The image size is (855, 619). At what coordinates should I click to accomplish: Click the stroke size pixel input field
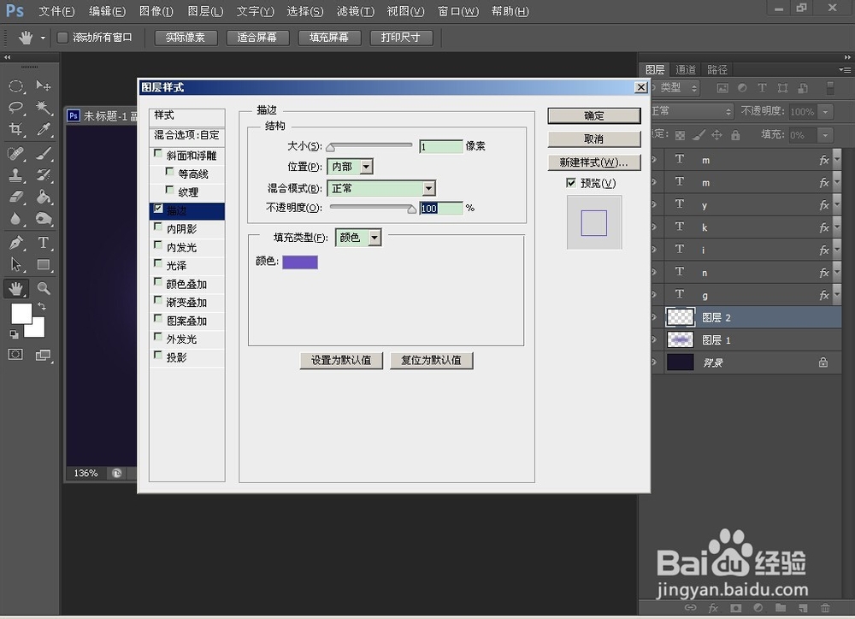click(440, 146)
